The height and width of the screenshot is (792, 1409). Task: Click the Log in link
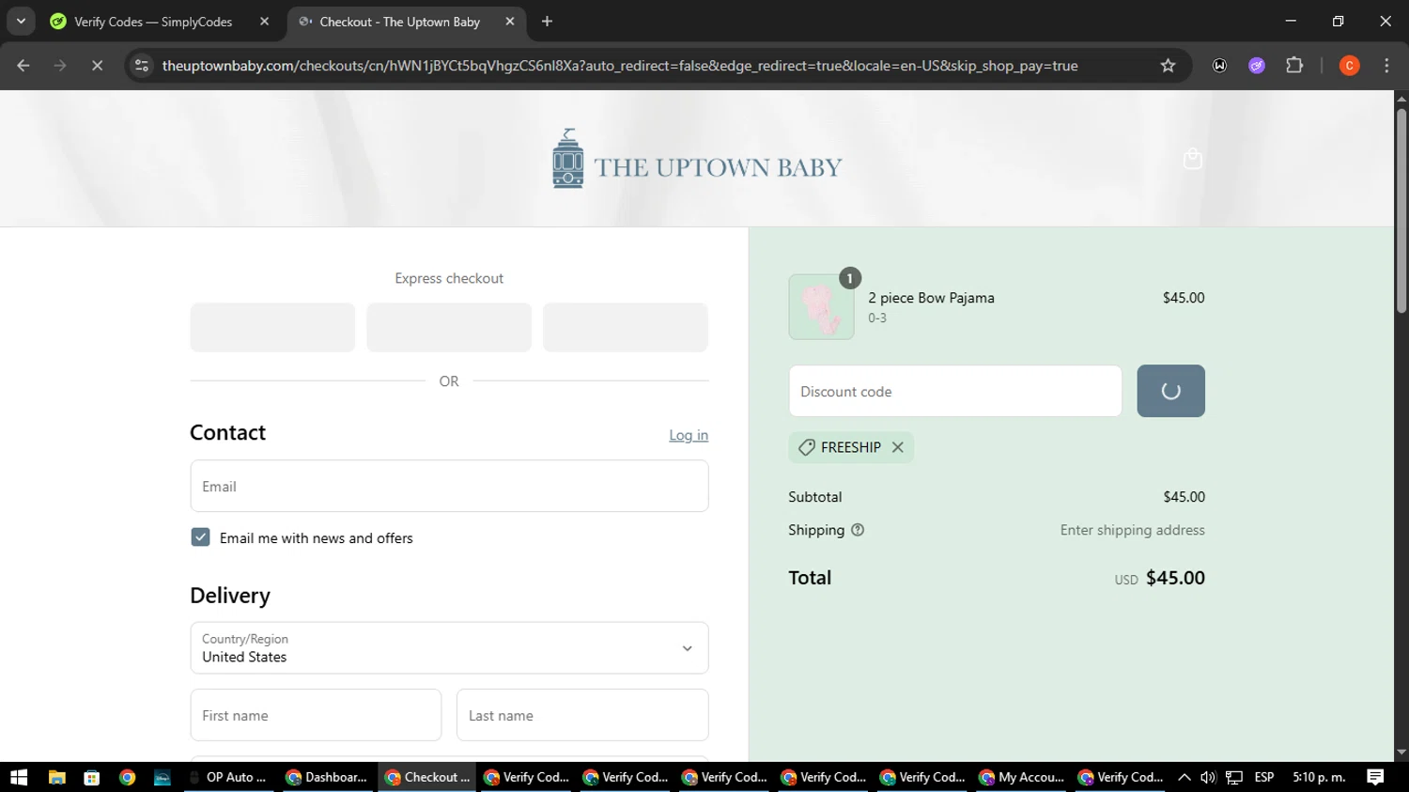pyautogui.click(x=689, y=435)
